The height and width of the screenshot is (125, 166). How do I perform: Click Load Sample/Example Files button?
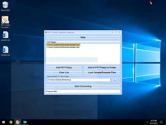pos(102,73)
